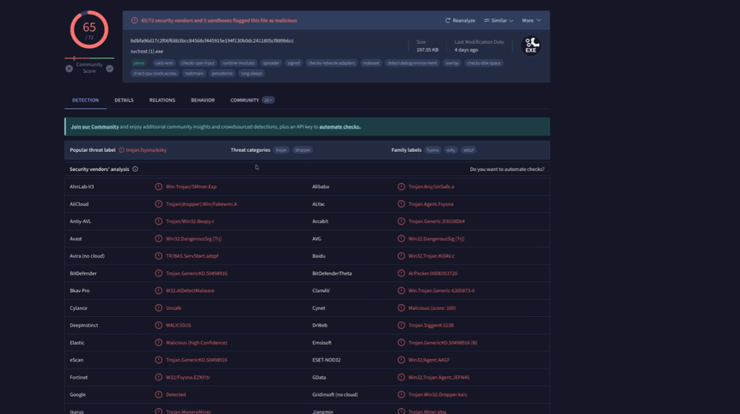Click the Baidu detection alert icon
This screenshot has height=414, width=740.
(x=401, y=255)
